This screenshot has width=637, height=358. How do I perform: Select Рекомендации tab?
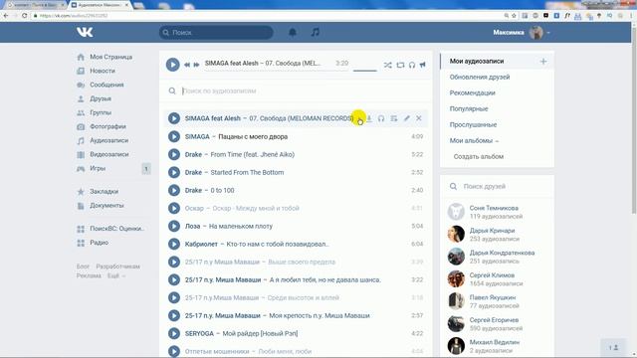coord(472,92)
